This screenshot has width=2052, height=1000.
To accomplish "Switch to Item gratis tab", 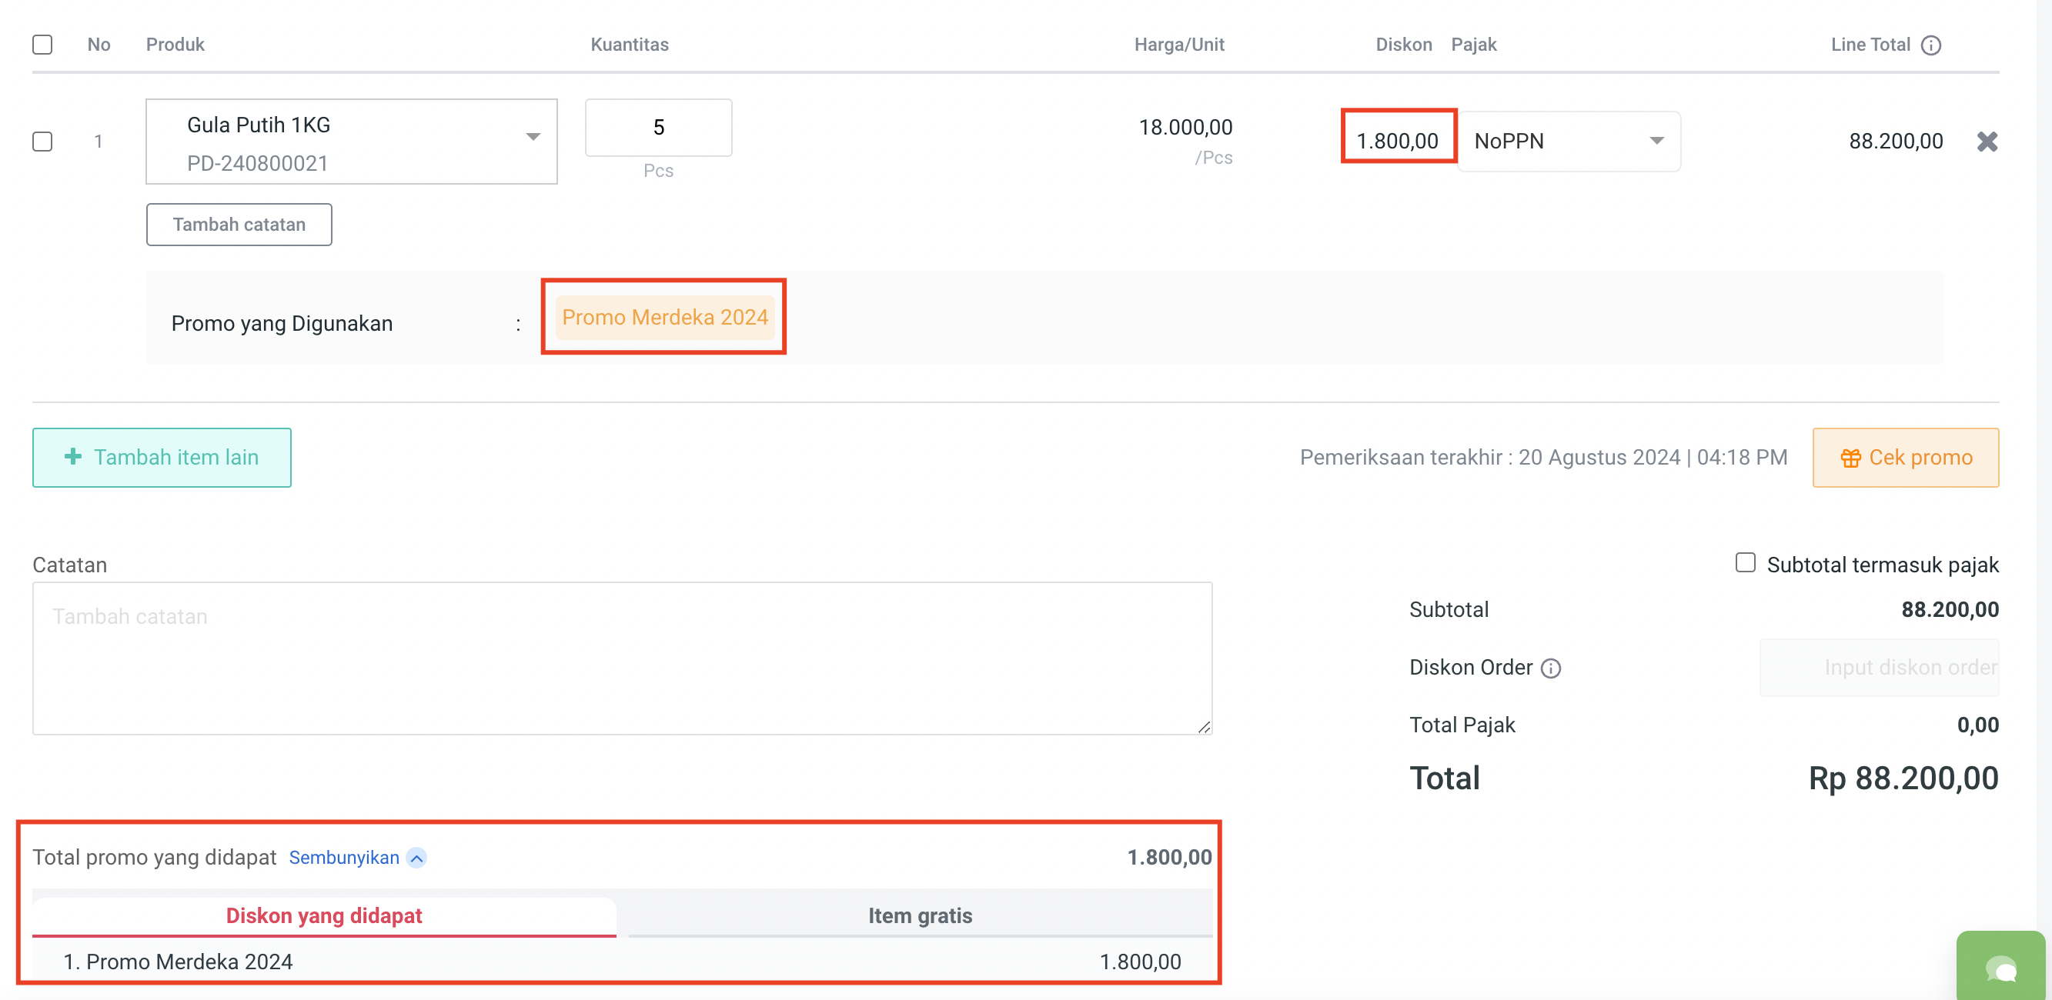I will pos(919,915).
